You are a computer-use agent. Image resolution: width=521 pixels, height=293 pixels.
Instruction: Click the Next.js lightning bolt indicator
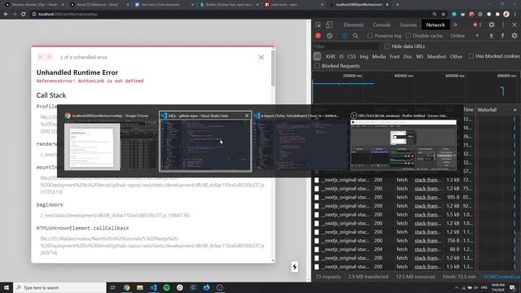point(295,267)
